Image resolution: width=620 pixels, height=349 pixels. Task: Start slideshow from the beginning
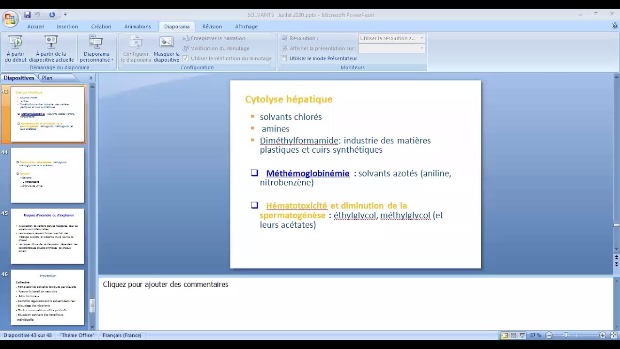(15, 49)
